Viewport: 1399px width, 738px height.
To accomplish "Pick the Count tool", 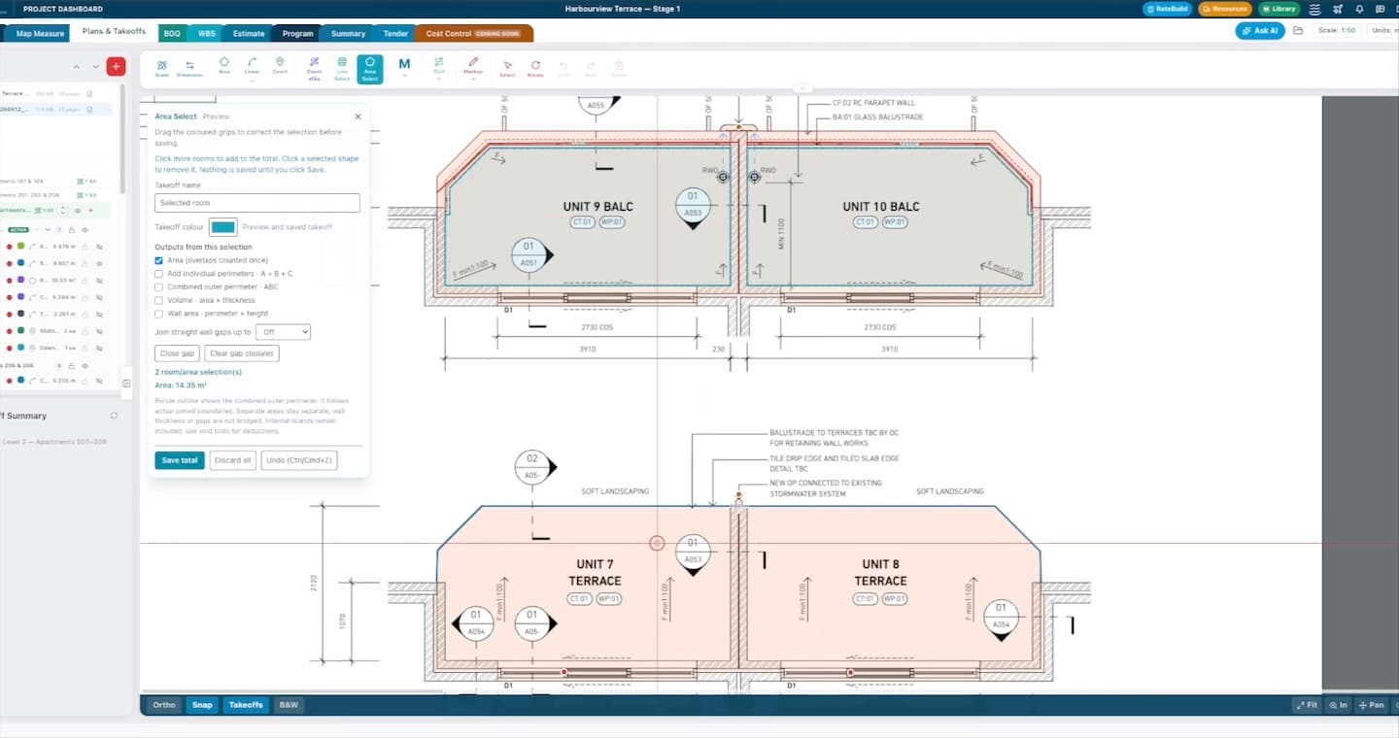I will pos(280,66).
